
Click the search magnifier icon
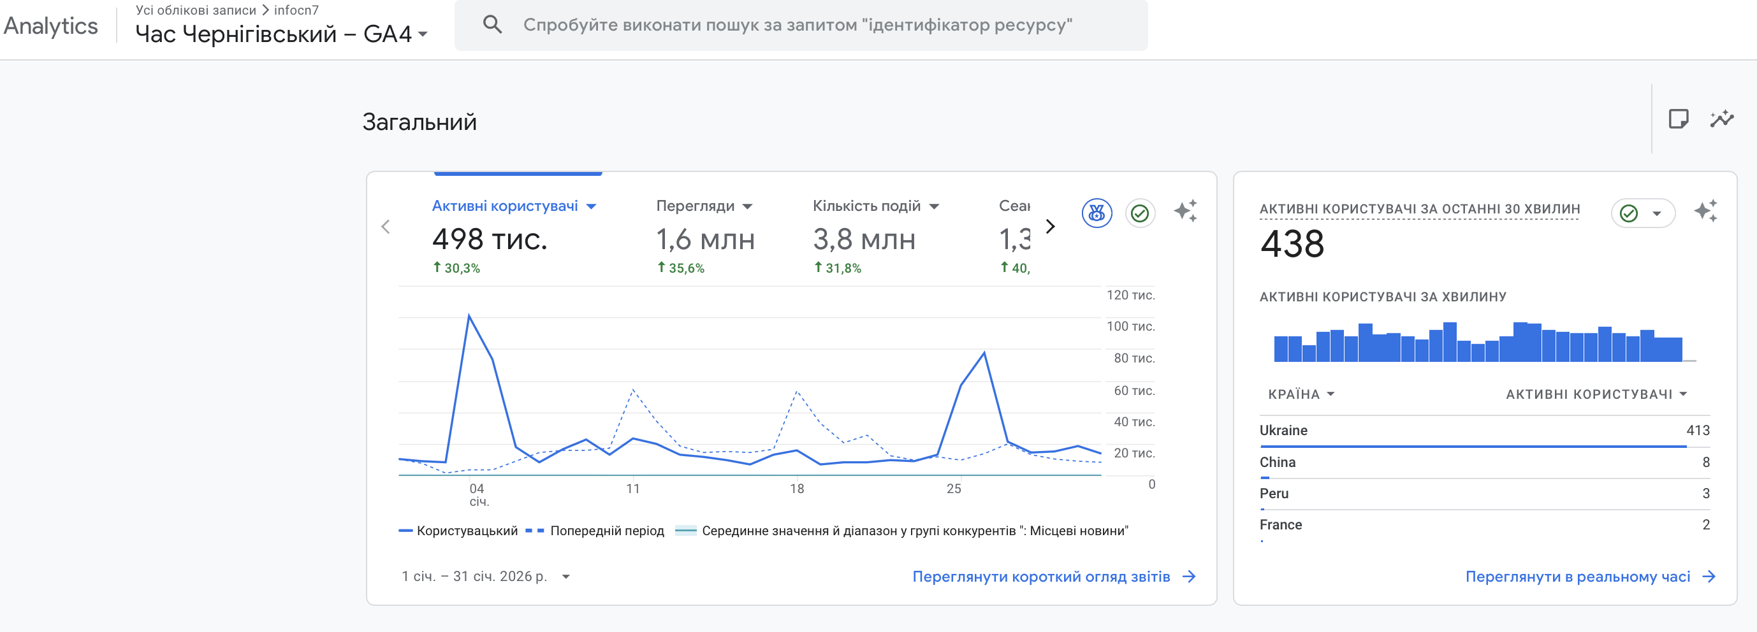[x=492, y=25]
